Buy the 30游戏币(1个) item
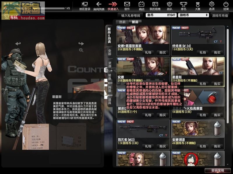This screenshot has height=174, width=233. point(163,115)
